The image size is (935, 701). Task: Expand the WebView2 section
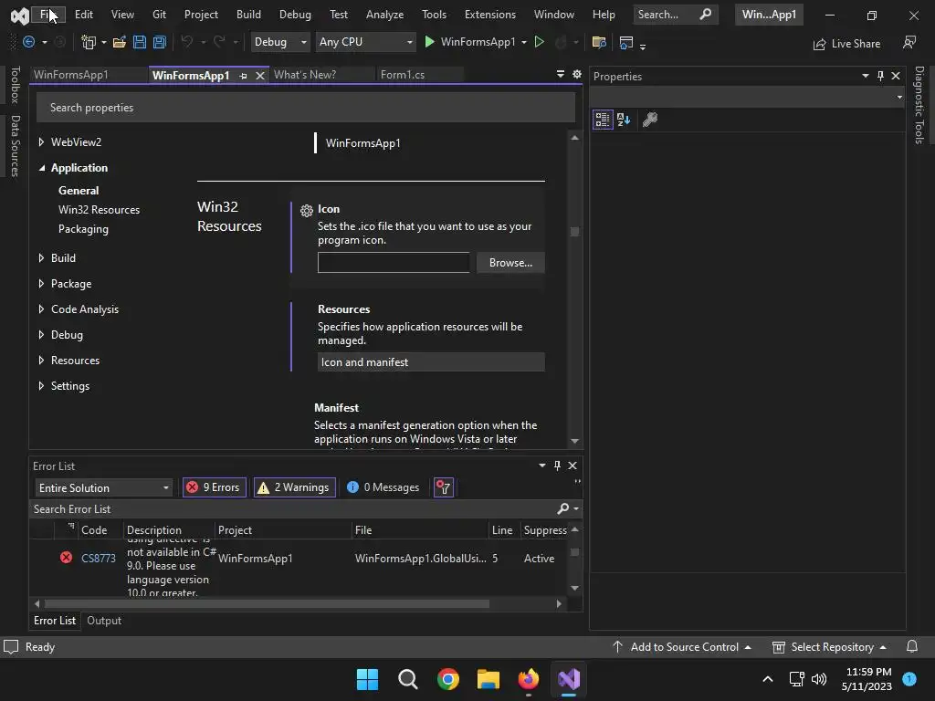(41, 141)
